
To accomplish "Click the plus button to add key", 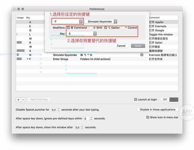I will (x=18, y=100).
